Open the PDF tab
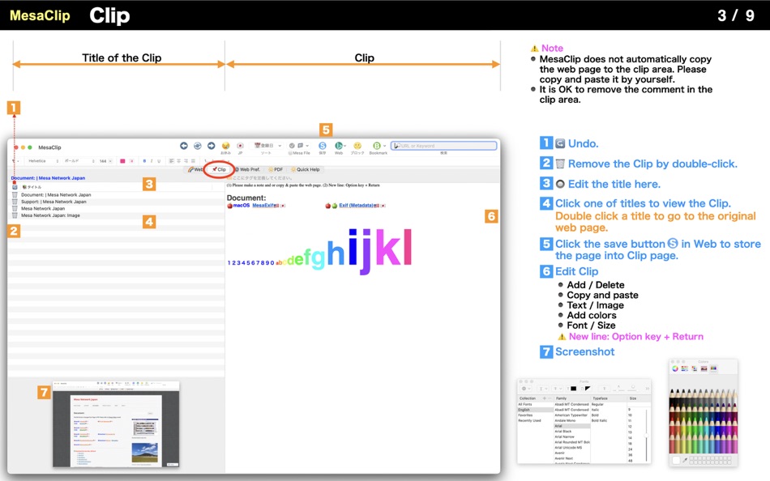Screen dimensions: 770x481 (276, 169)
